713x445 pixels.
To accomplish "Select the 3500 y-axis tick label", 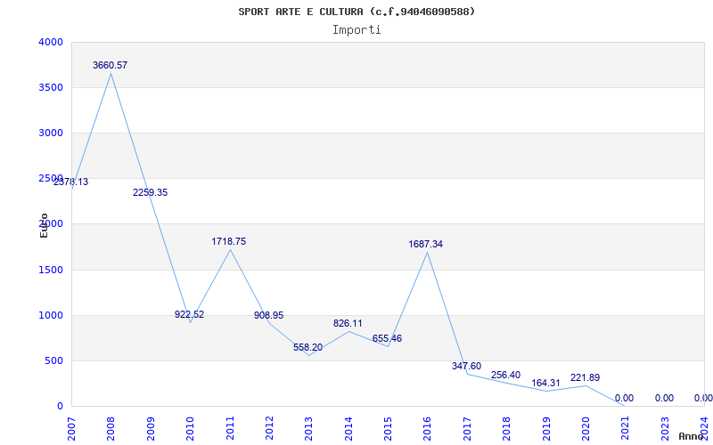I will (50, 87).
